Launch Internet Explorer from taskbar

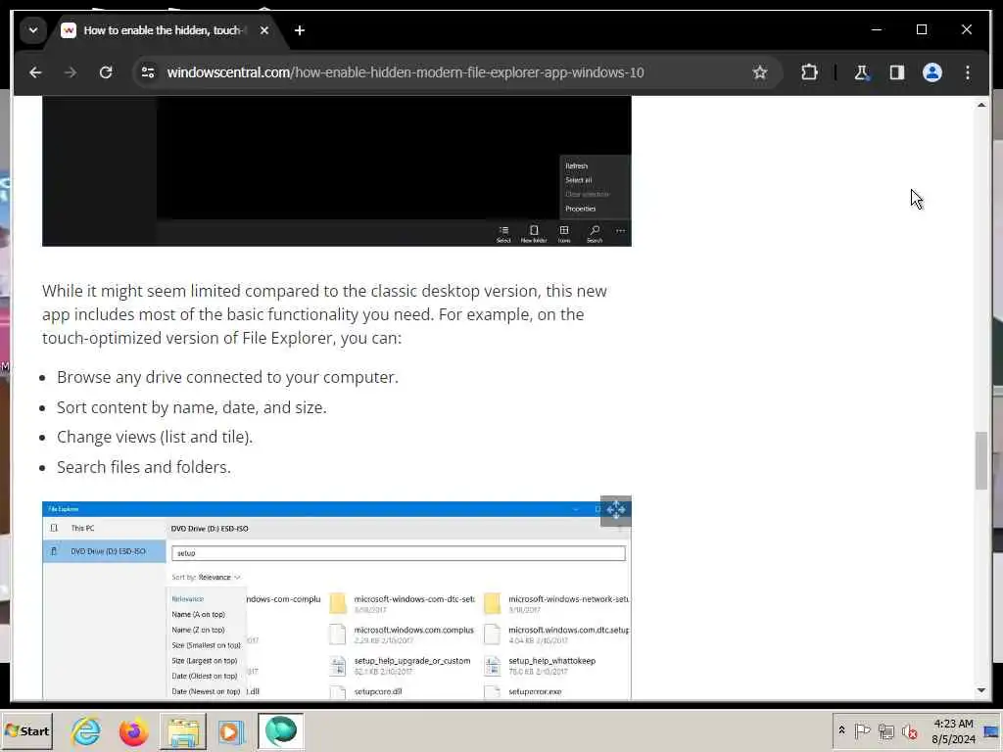coord(86,730)
